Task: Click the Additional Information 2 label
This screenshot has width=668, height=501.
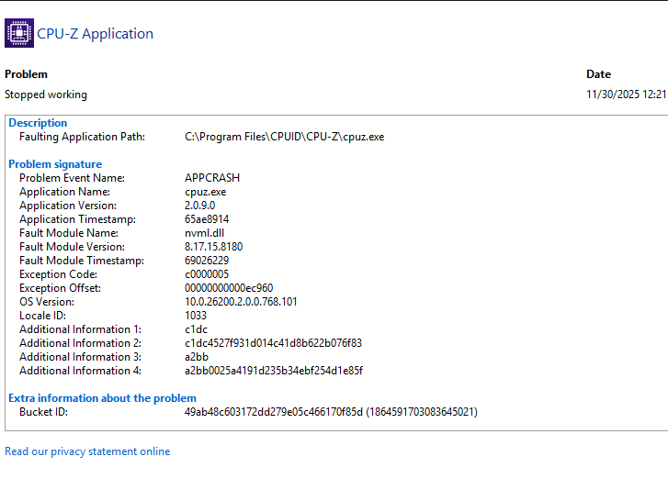Action: pyautogui.click(x=81, y=343)
